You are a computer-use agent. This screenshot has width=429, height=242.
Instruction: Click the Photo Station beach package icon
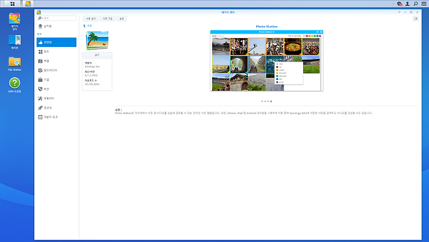[x=97, y=40]
